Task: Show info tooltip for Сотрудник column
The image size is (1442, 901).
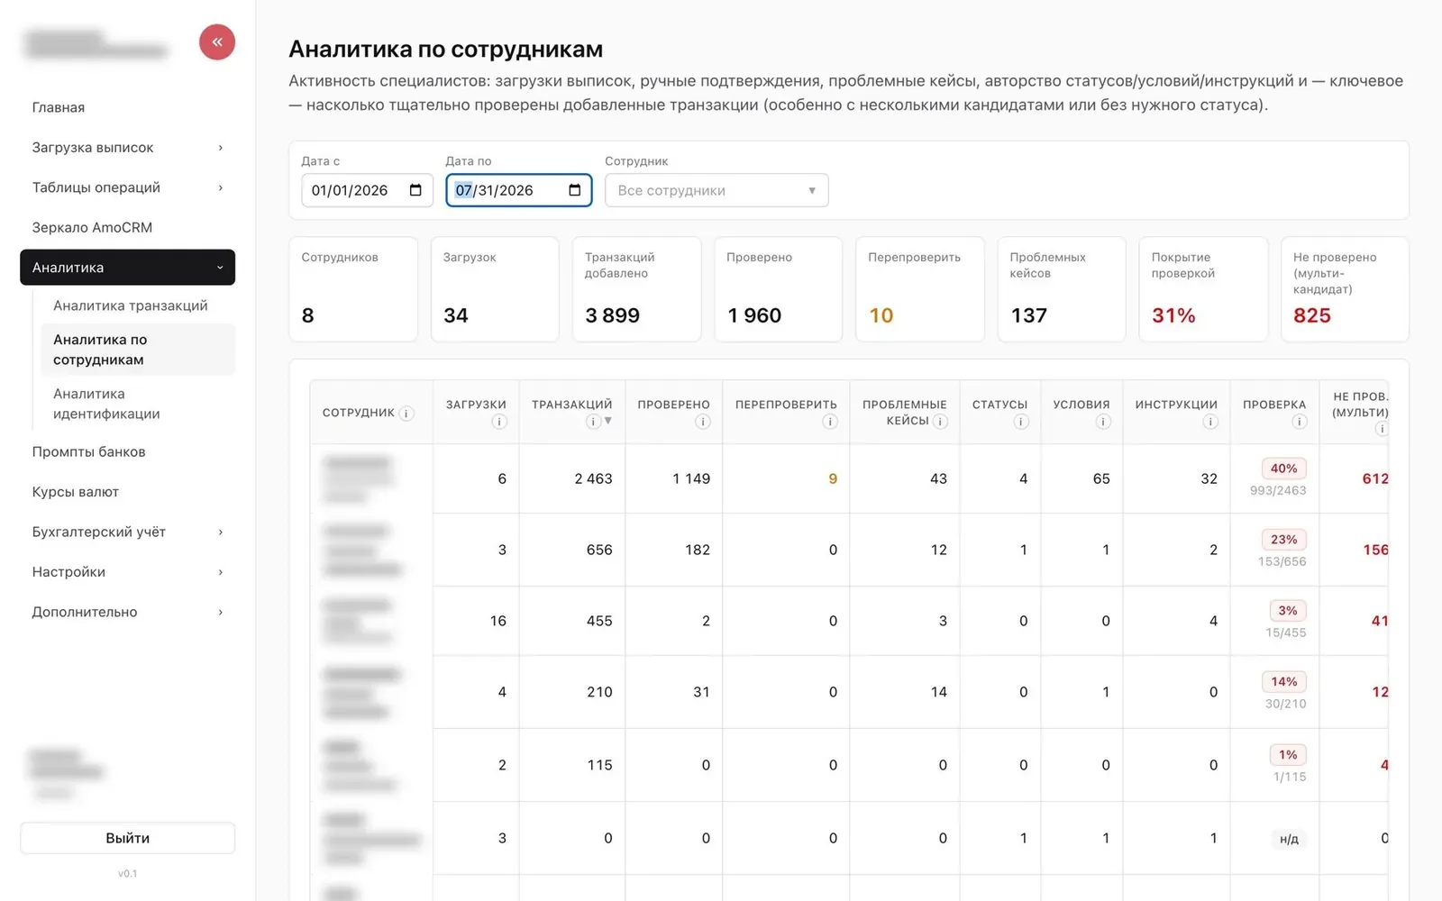Action: (x=406, y=414)
